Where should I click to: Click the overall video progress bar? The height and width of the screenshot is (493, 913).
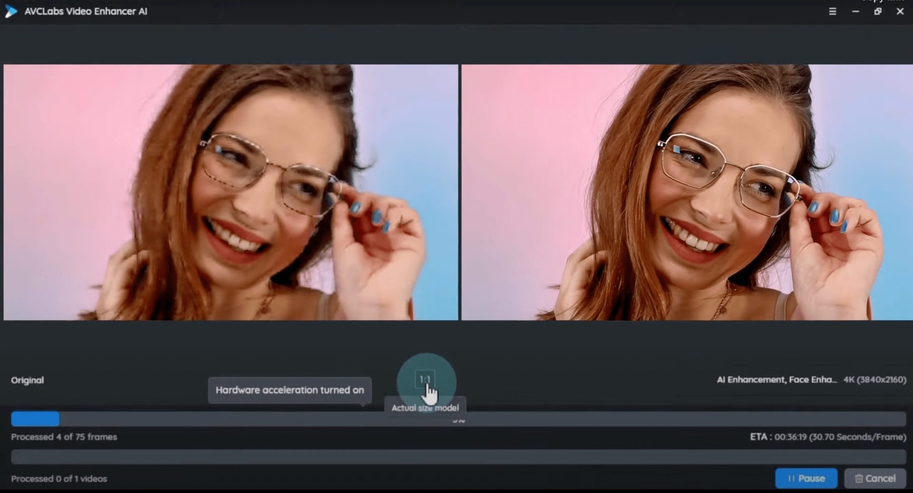point(456,456)
